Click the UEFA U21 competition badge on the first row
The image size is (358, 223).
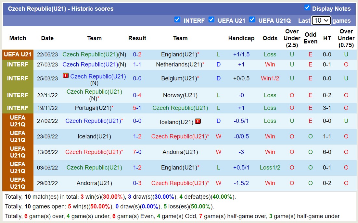click(18, 55)
